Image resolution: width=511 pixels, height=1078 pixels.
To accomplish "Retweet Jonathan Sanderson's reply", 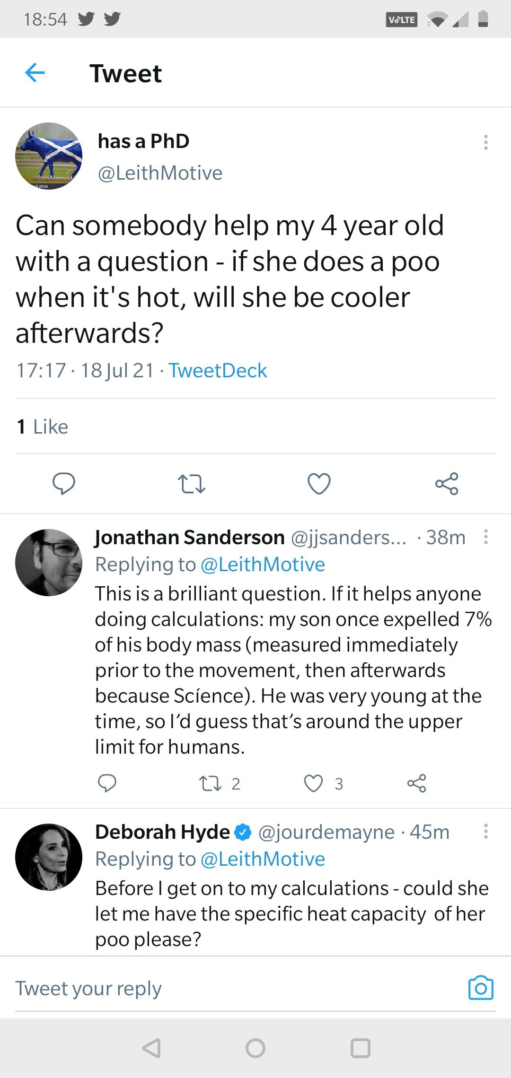I will coord(210,783).
